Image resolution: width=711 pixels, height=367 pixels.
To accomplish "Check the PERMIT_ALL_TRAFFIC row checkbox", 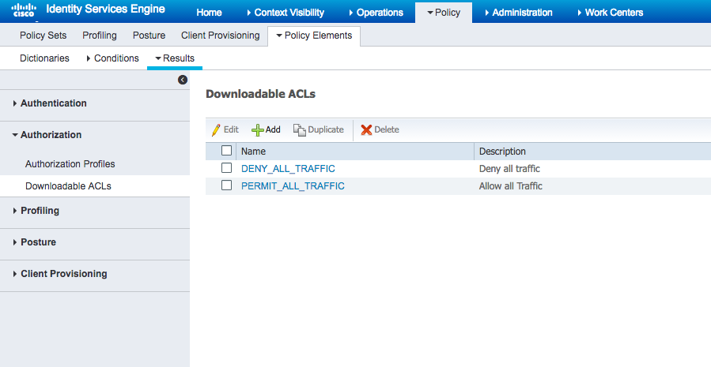I will pos(226,185).
